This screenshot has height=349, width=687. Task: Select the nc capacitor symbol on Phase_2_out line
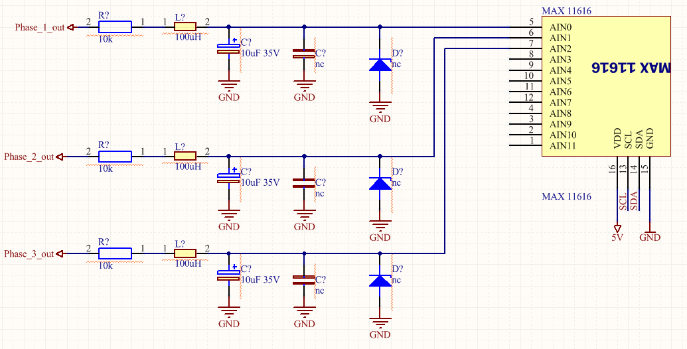tap(304, 183)
